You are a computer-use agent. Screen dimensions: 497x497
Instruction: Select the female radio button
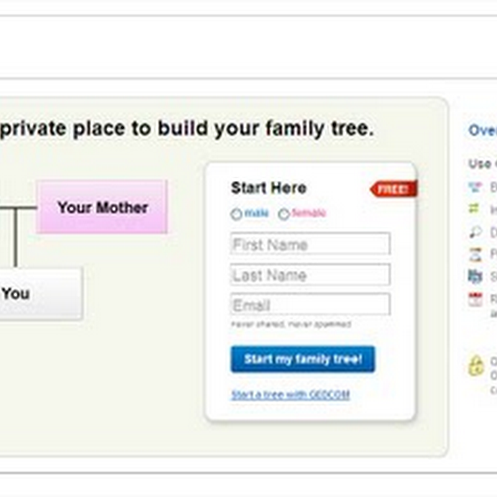pos(284,214)
